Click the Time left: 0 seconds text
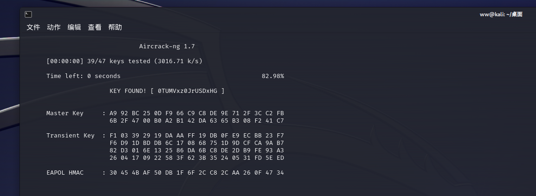Viewport: 536px width, 196px height. [84, 76]
